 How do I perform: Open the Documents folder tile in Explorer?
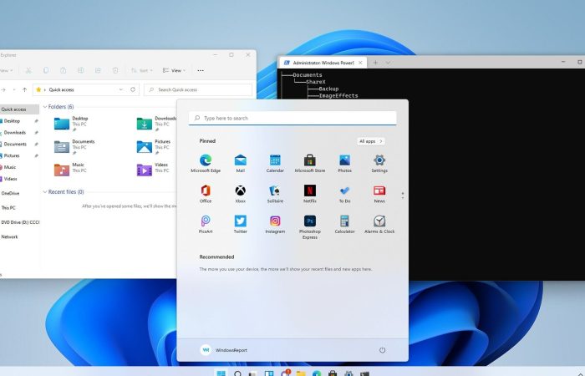(74, 146)
